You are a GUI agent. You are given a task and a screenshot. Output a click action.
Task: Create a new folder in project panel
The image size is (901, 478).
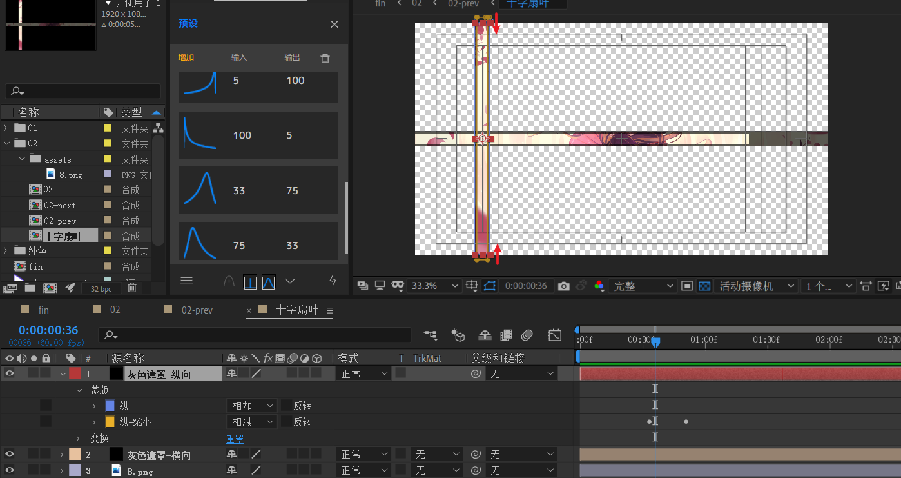pyautogui.click(x=30, y=288)
